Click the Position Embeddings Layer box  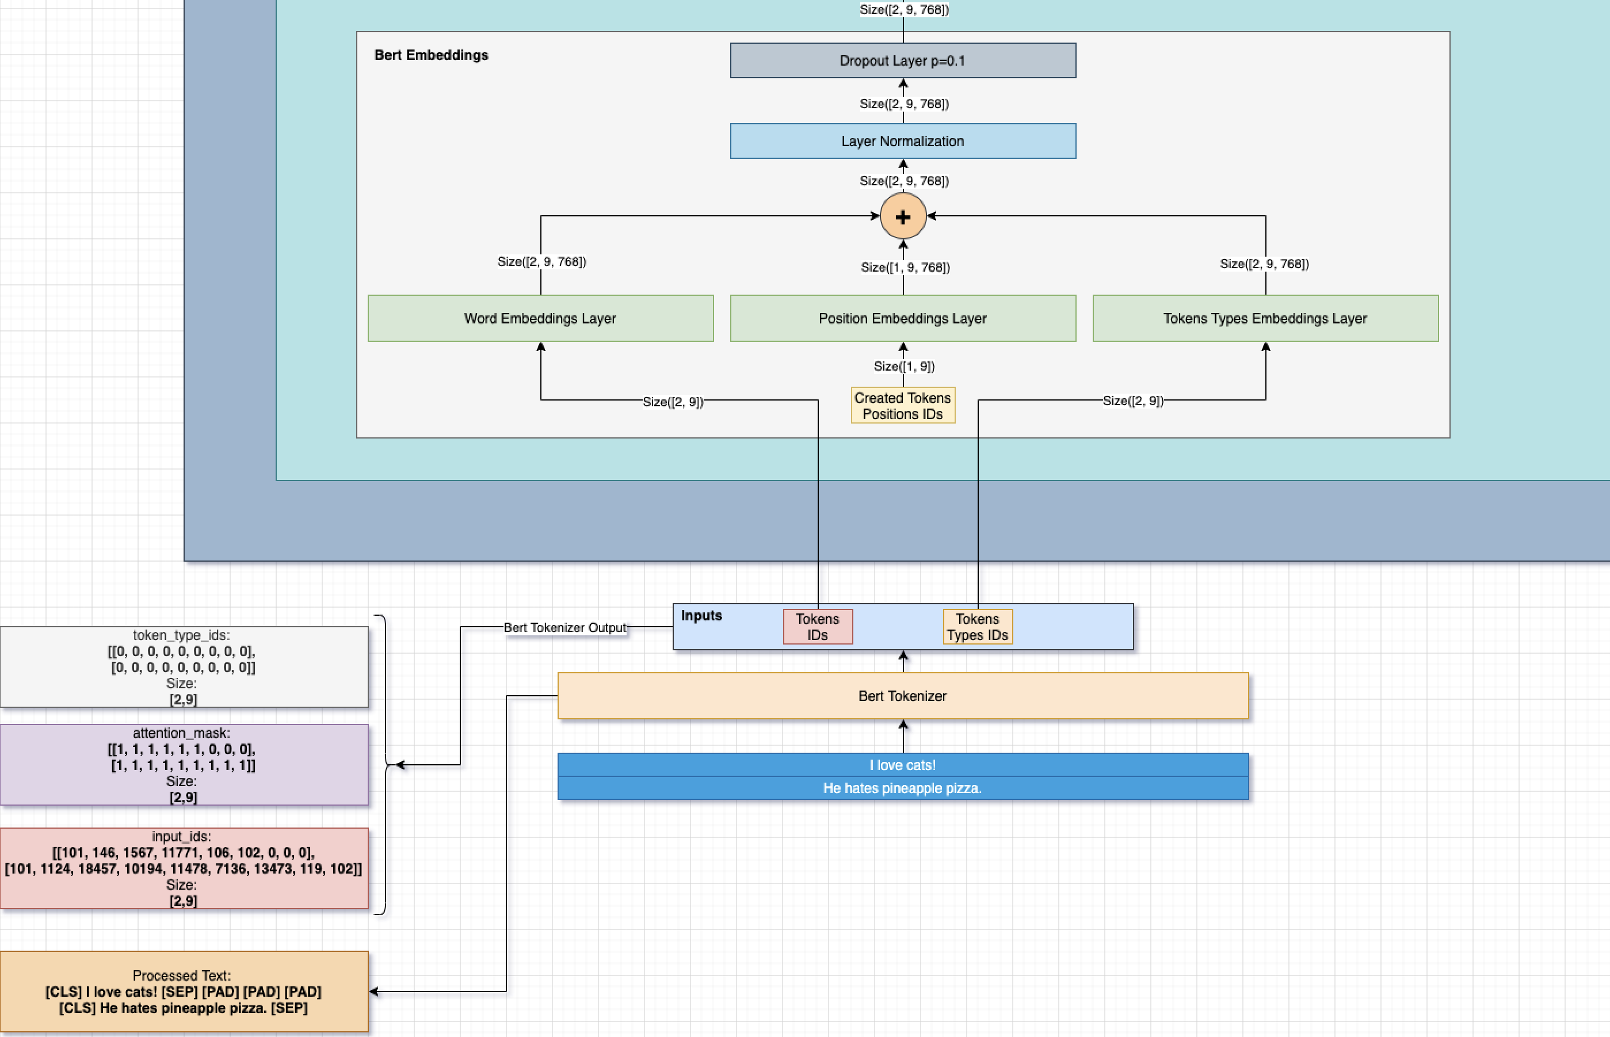click(902, 318)
